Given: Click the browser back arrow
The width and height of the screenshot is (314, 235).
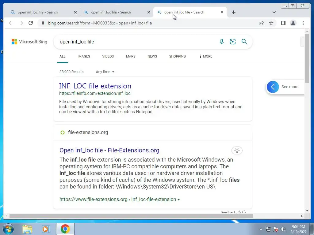Looking at the screenshot, I should point(11,23).
